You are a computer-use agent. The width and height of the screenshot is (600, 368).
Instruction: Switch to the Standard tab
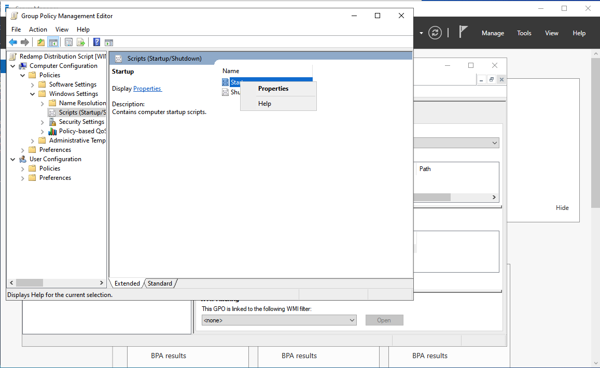coord(160,284)
